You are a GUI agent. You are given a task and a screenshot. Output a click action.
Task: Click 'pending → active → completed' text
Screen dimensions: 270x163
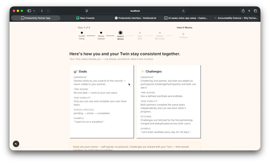tap(91, 113)
